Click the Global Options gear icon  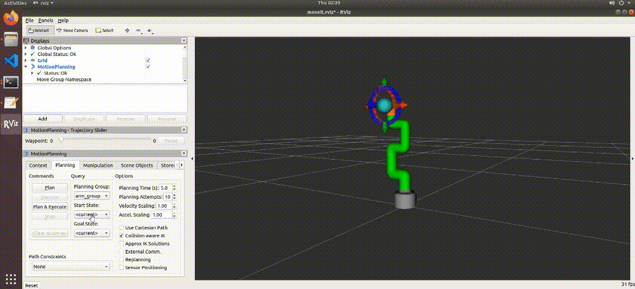[33, 48]
